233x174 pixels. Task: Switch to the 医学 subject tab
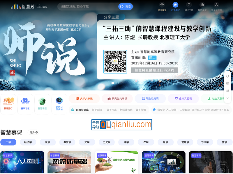click(x=165, y=142)
